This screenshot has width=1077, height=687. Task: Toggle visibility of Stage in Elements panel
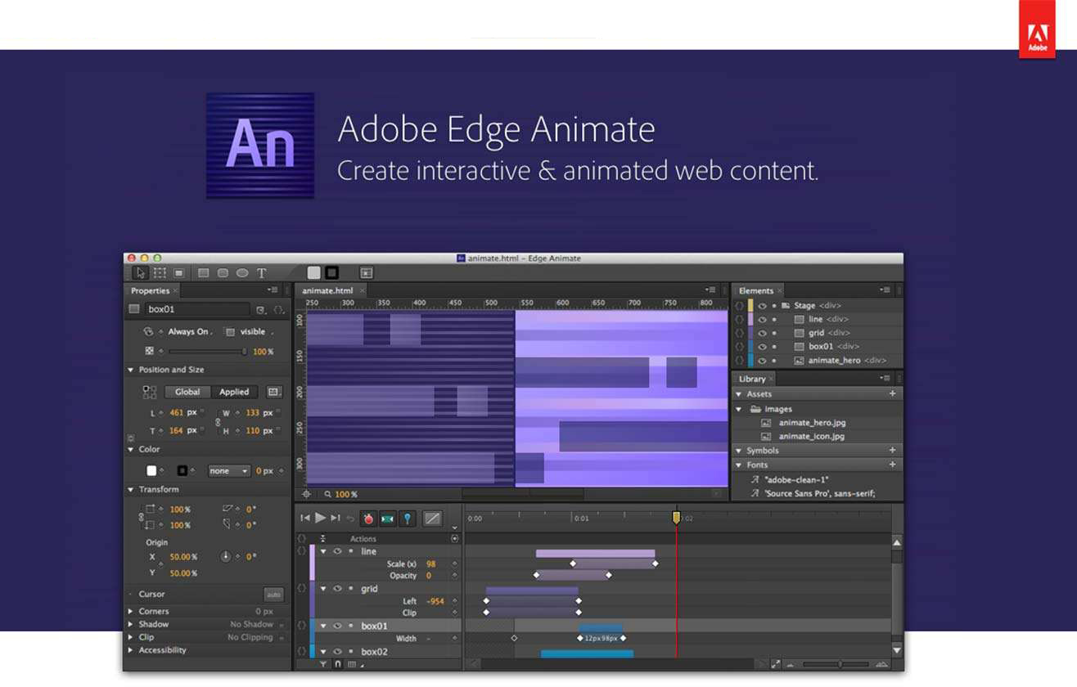click(x=763, y=306)
